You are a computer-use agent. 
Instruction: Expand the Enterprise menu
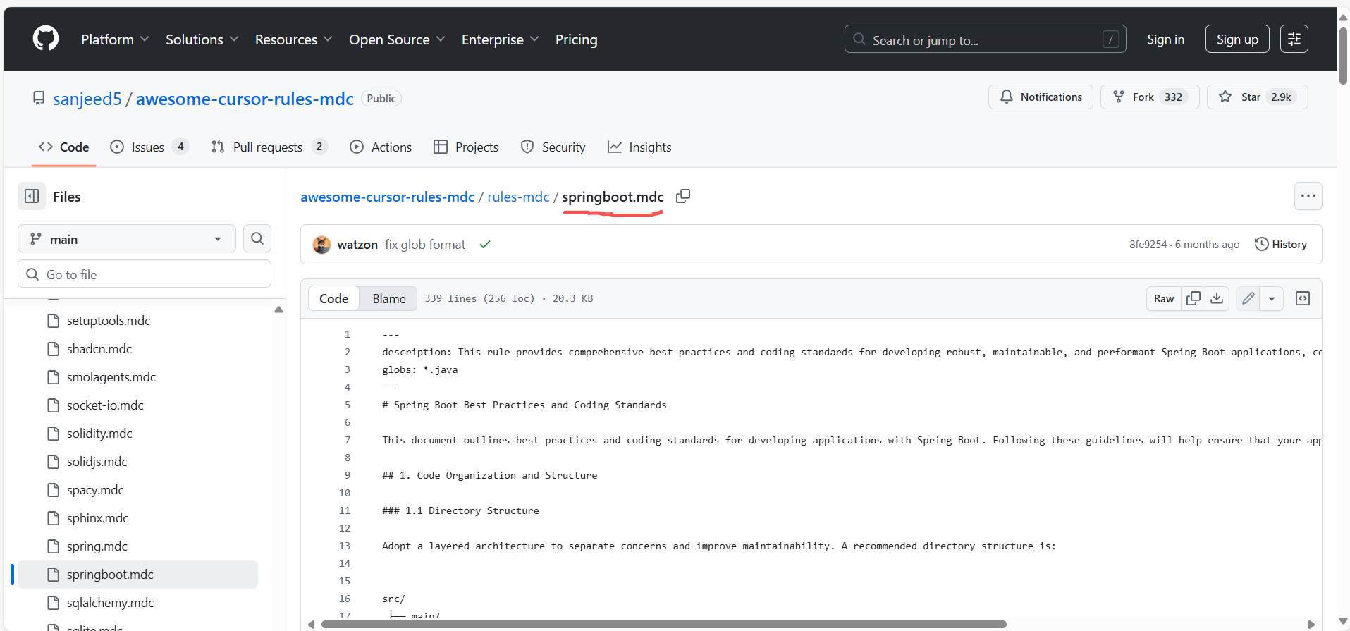tap(501, 39)
